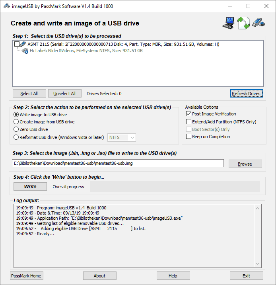Click the volume icon beside H: Label
The height and width of the screenshot is (285, 276).
(25, 51)
